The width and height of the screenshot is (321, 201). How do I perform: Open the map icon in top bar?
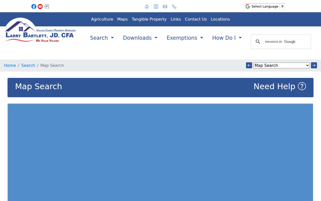156,7
